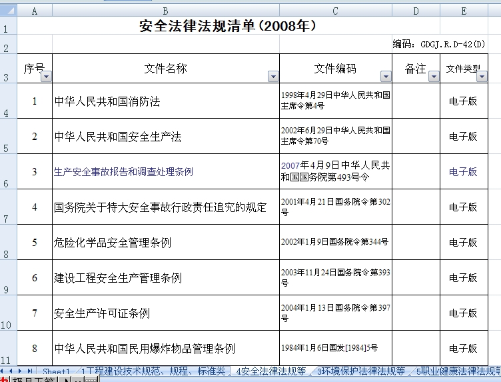Select the serial number 1 cell
The height and width of the screenshot is (382, 501).
click(35, 101)
